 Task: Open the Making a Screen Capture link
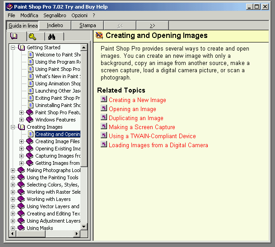pos(142,127)
